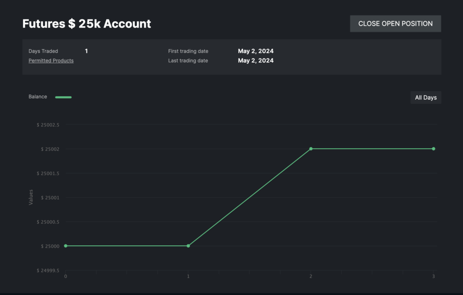Select the chart data point at x 0
This screenshot has width=463, height=295.
pyautogui.click(x=66, y=246)
